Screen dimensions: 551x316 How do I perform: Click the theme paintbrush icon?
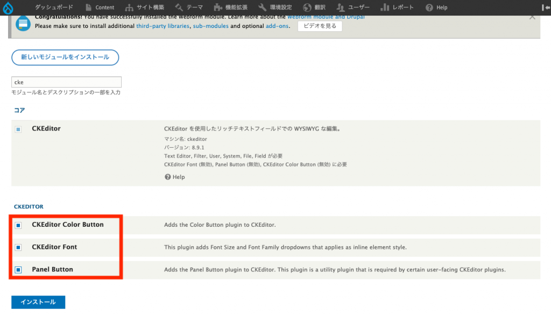tap(179, 8)
